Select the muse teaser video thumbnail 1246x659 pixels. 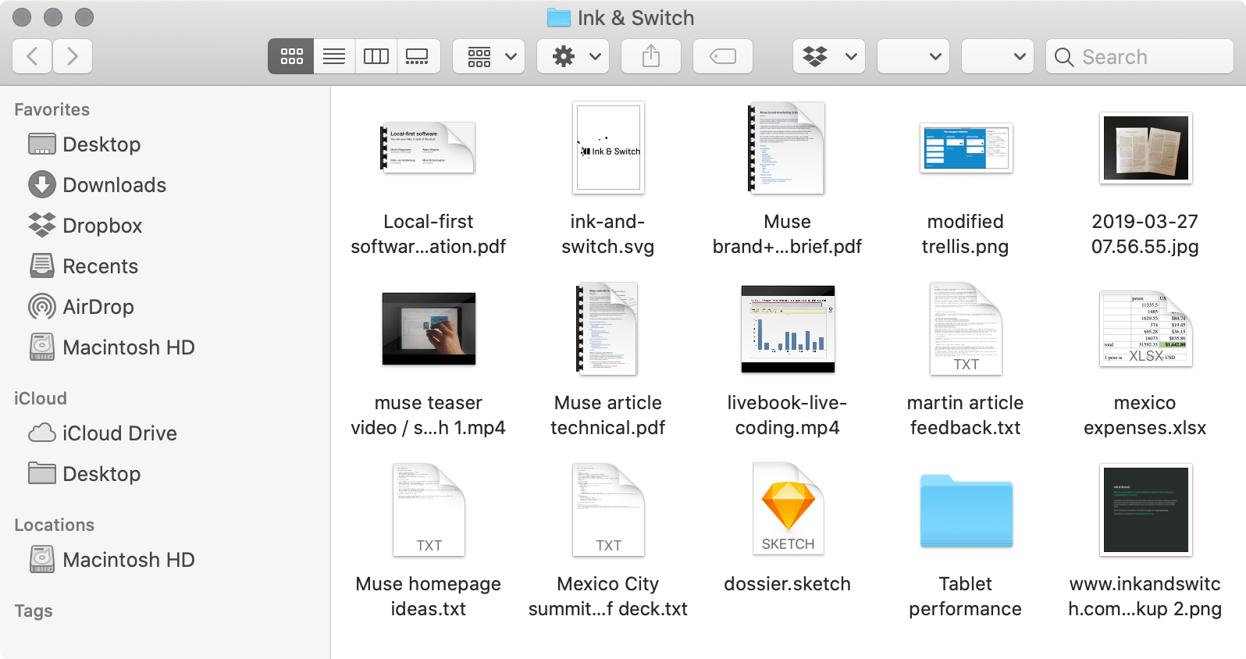click(x=429, y=329)
